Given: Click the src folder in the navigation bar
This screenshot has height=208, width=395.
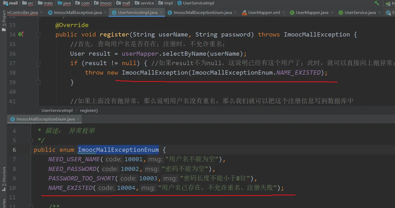Looking at the screenshot, I should click(x=28, y=3).
